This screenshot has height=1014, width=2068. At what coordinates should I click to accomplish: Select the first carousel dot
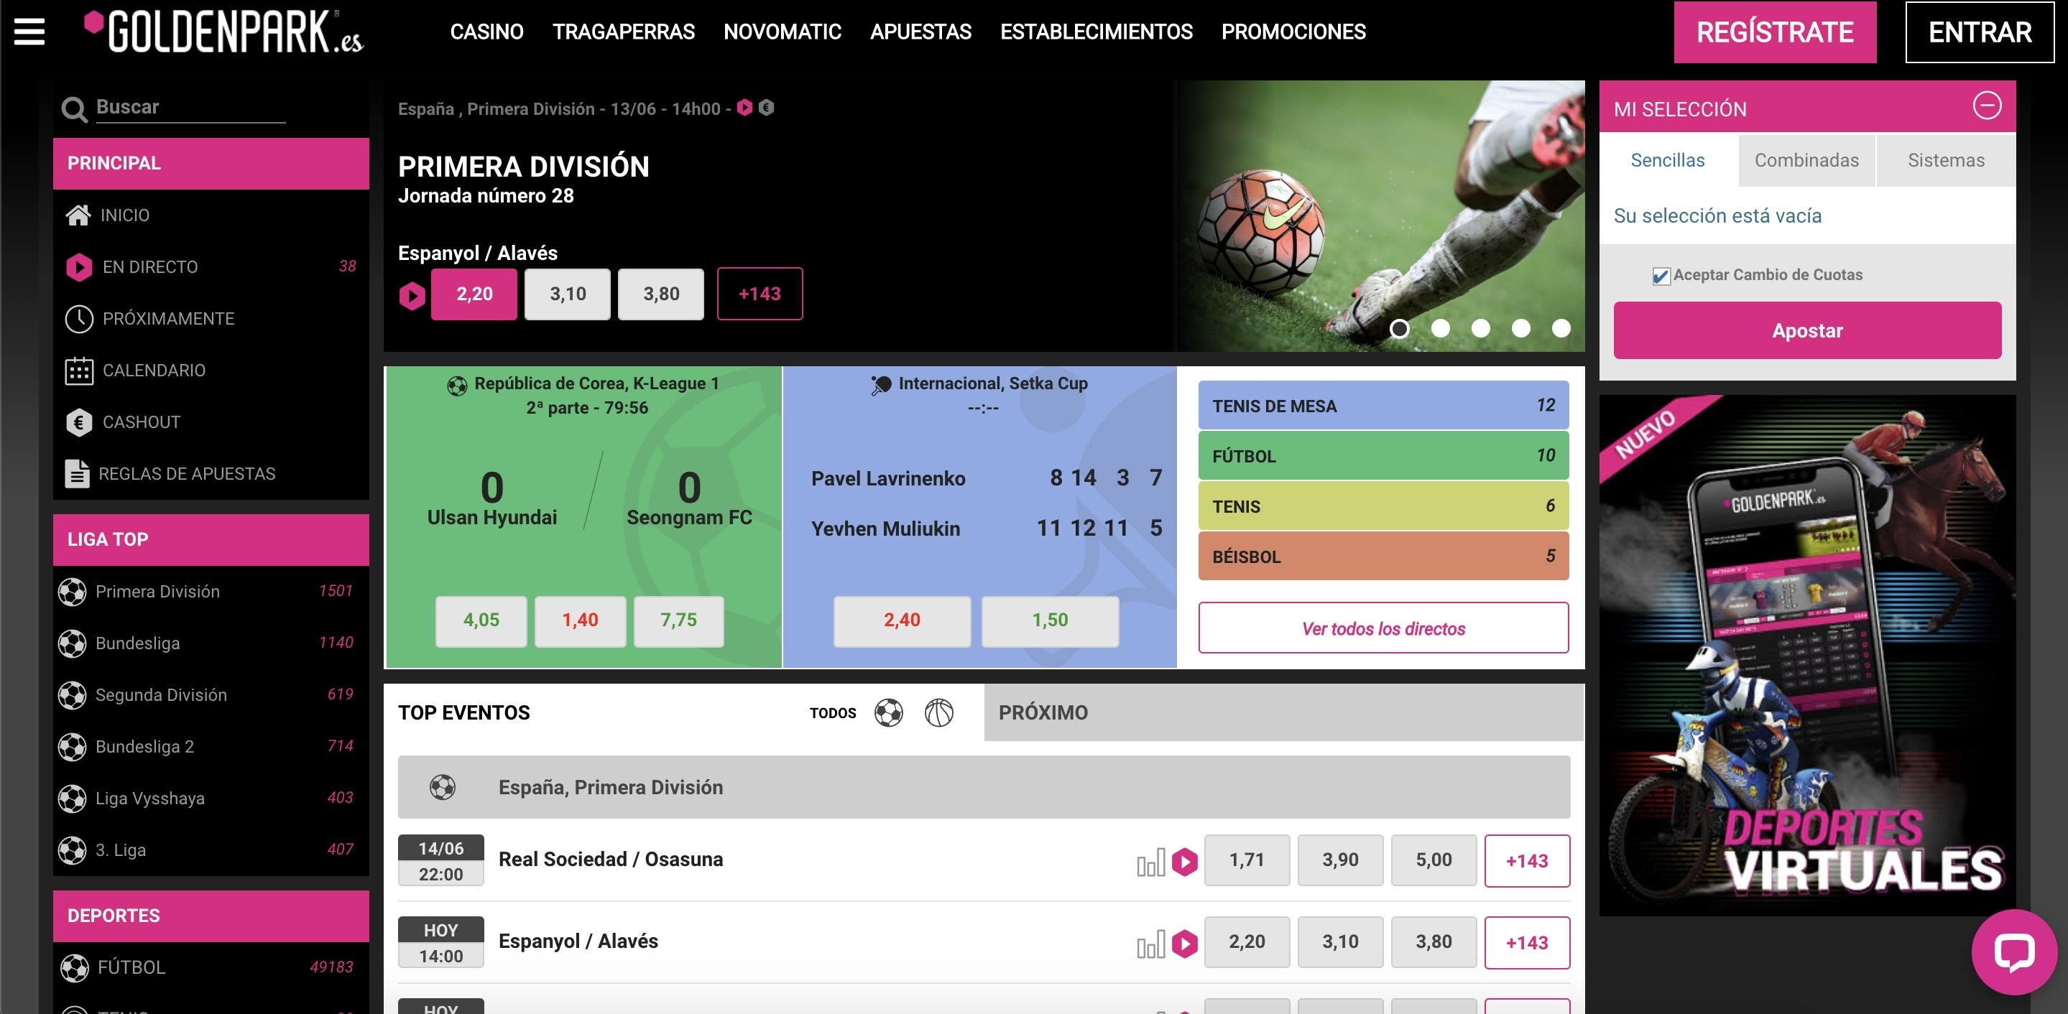(1399, 328)
